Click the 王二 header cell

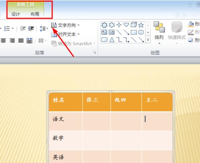[157, 102]
